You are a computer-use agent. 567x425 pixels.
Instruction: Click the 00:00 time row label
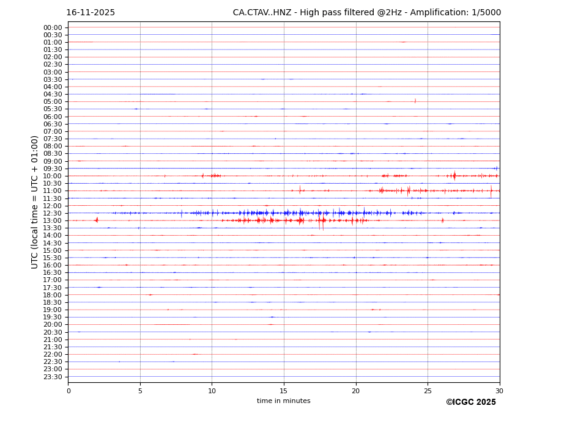(x=53, y=27)
